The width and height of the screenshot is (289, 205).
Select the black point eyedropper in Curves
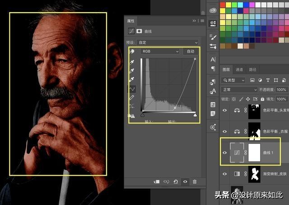[x=132, y=62]
